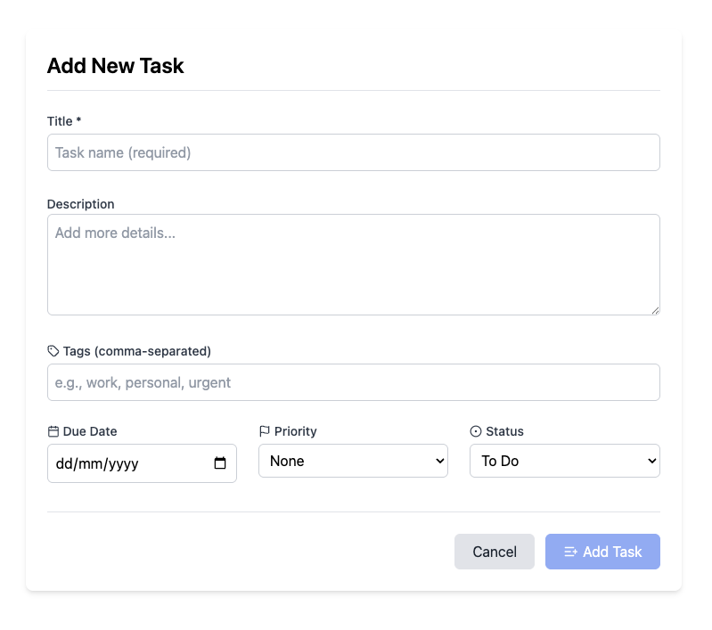
Task: Click the Description label
Action: (81, 204)
